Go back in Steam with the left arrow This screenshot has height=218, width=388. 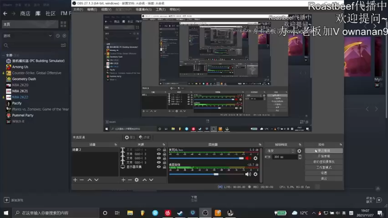[x=5, y=14]
